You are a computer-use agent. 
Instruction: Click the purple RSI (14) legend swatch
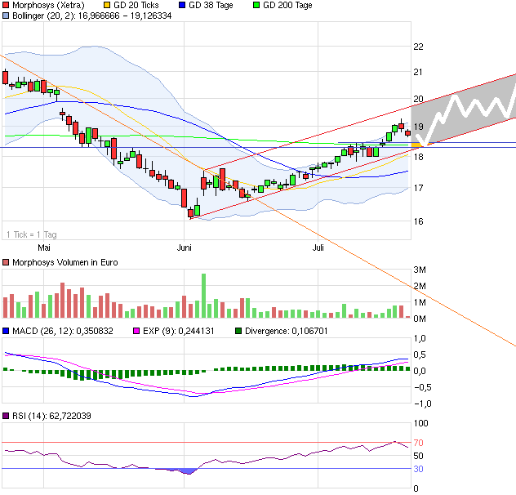pos(6,416)
